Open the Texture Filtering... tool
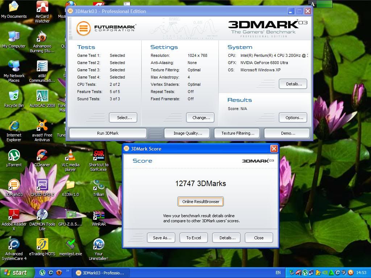 tap(237, 133)
